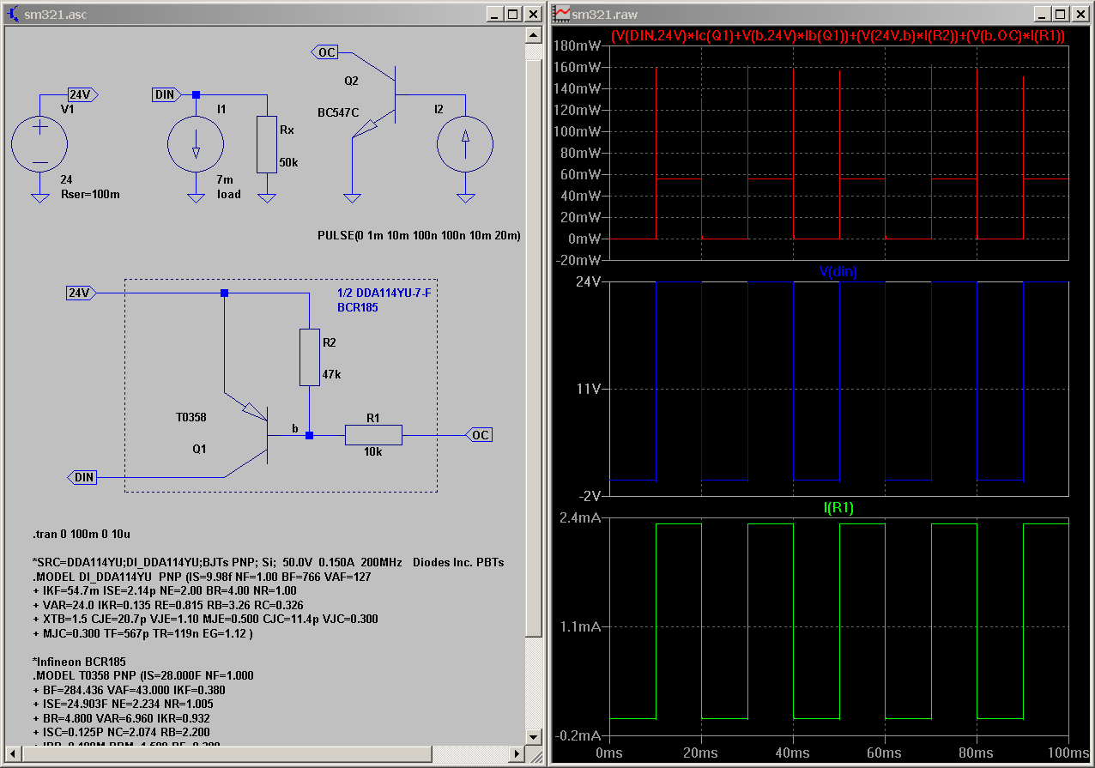Click the green I(R1) trace label
This screenshot has width=1095, height=768.
coord(838,508)
